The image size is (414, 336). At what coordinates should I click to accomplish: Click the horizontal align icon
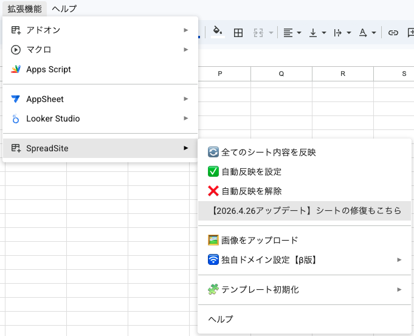(288, 33)
